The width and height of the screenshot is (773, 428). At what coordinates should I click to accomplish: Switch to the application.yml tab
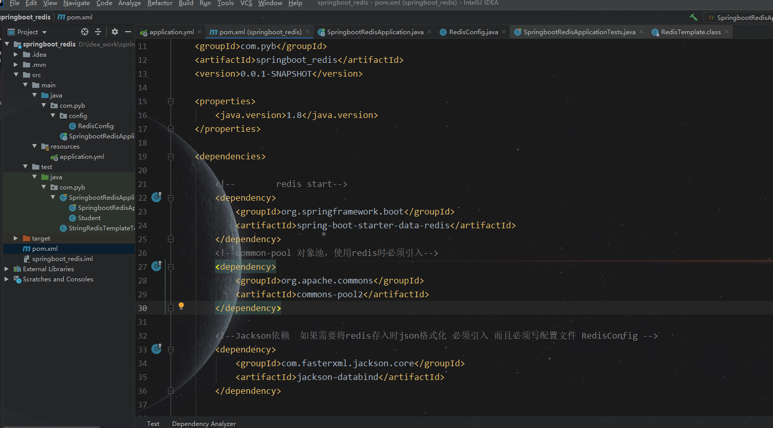pyautogui.click(x=172, y=32)
